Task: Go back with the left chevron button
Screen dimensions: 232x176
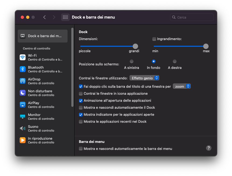Action: (44, 17)
